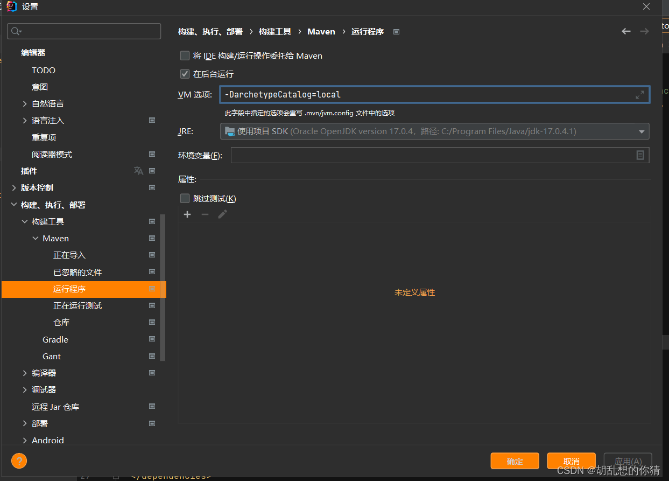Click the back navigation arrow
Screen dimensions: 669x481
(626, 31)
